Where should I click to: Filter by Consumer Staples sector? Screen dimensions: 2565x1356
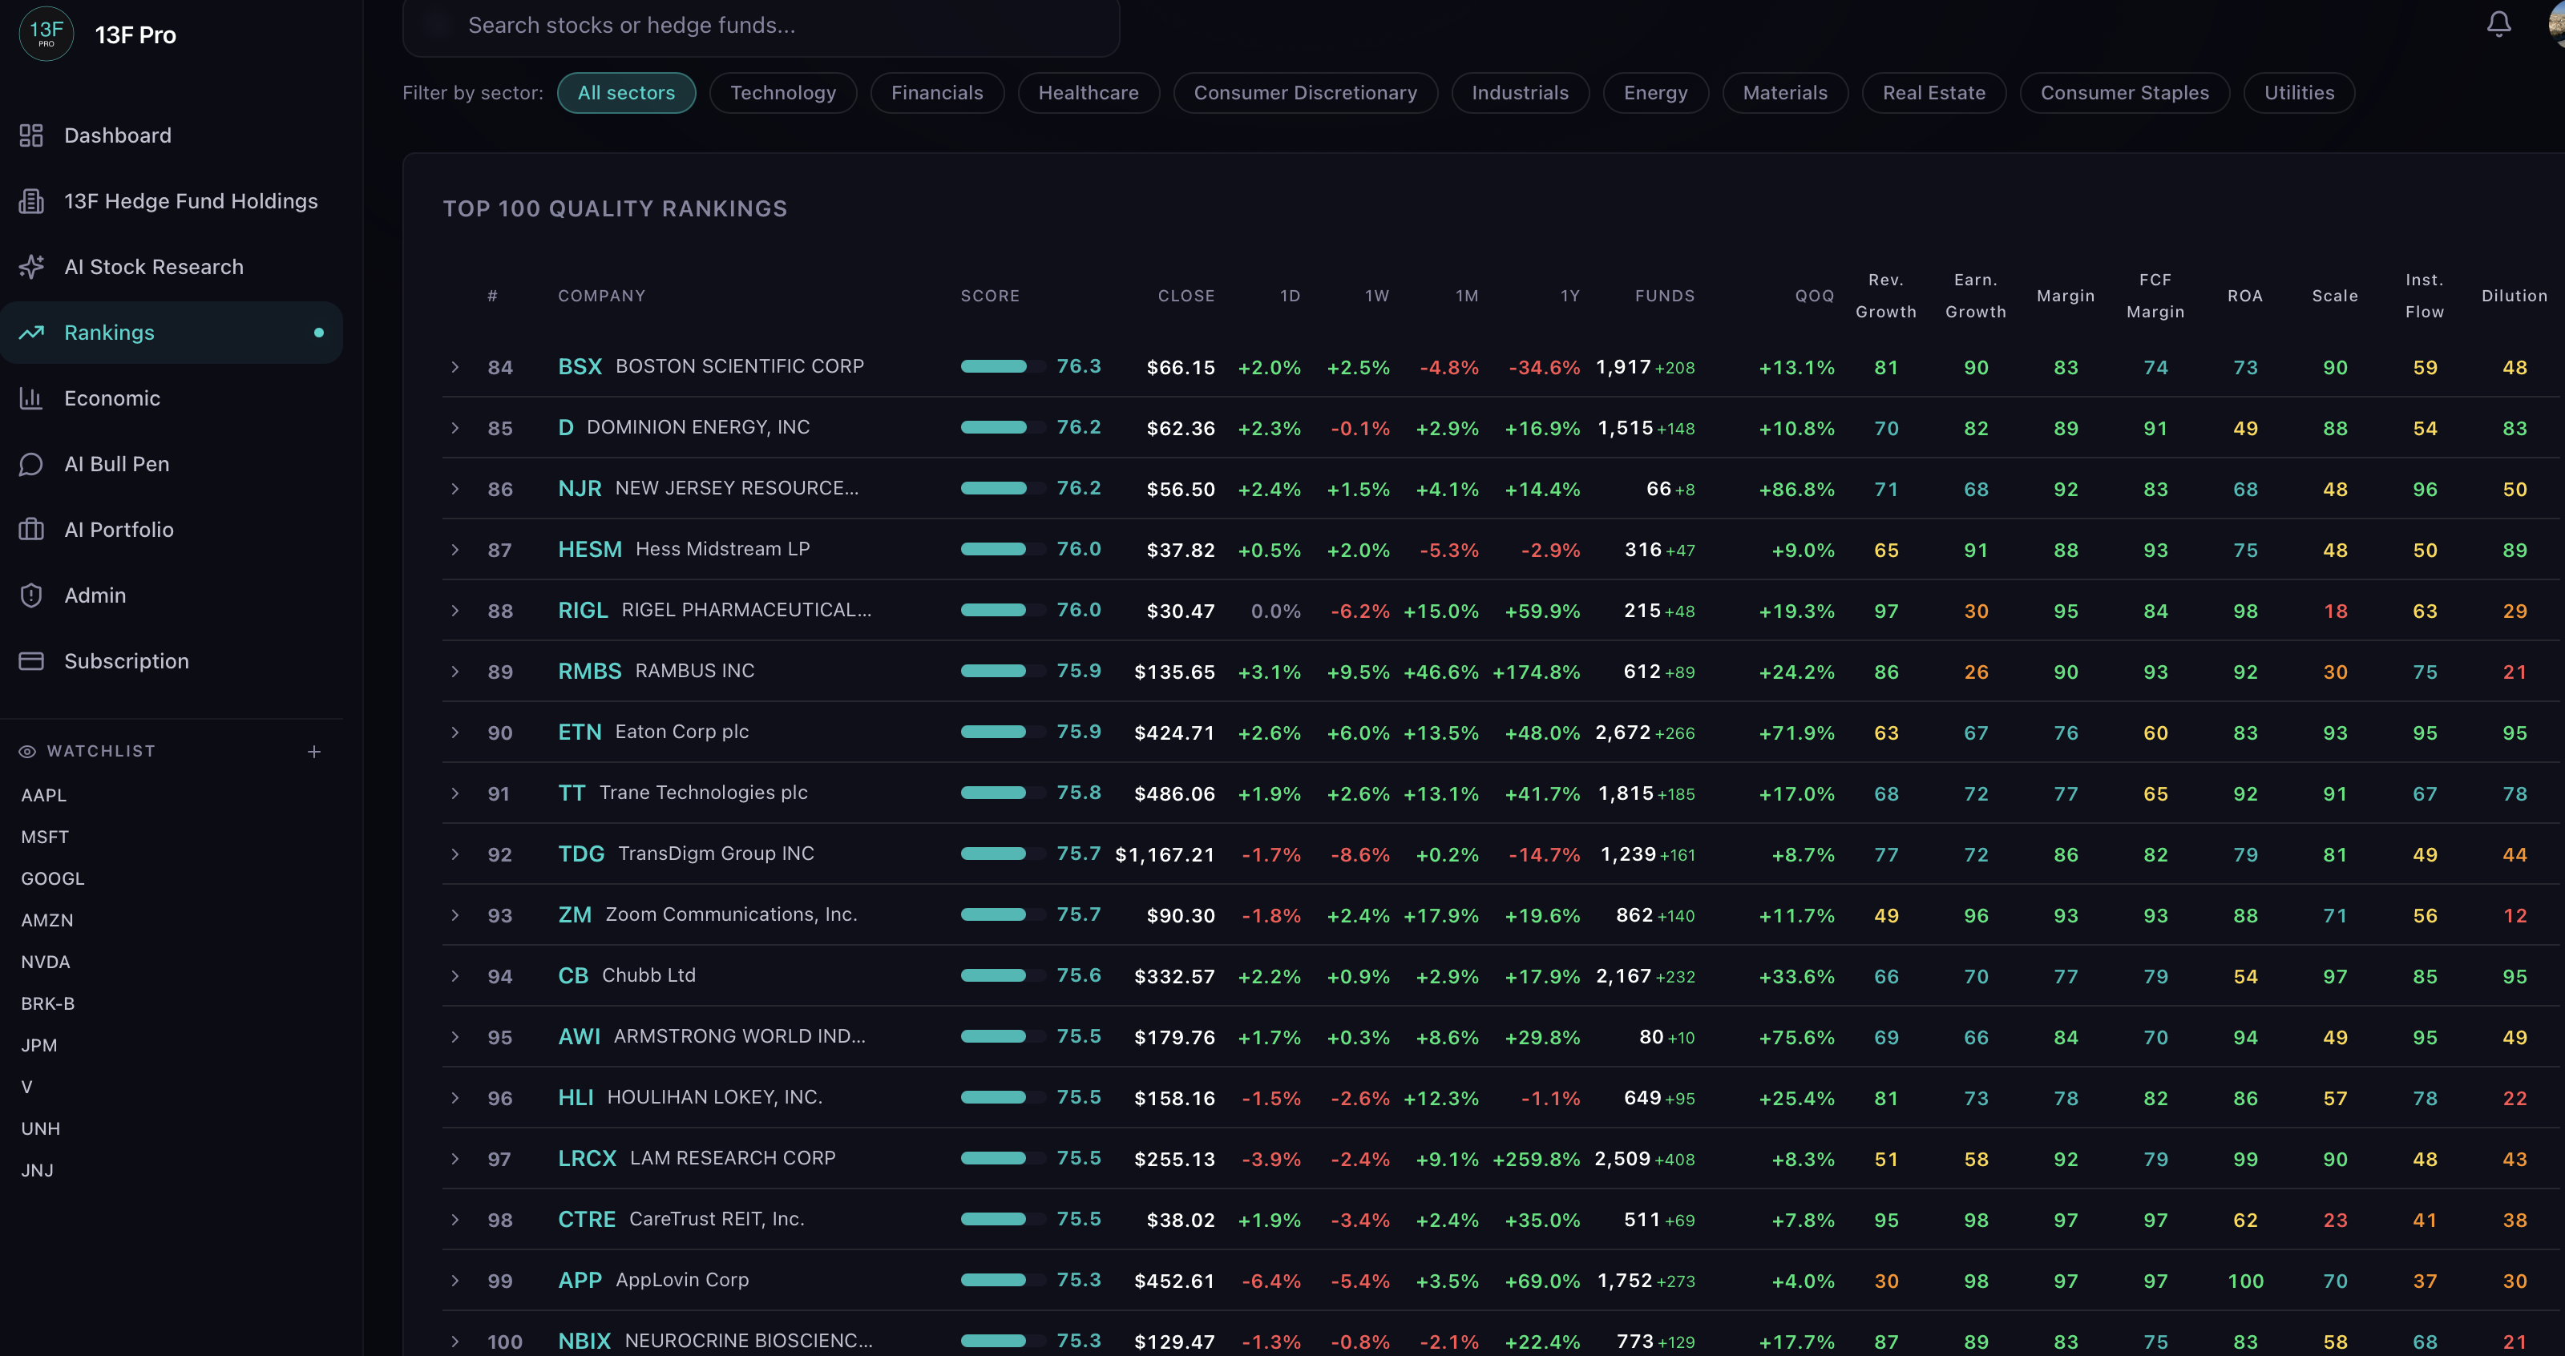[x=2125, y=93]
